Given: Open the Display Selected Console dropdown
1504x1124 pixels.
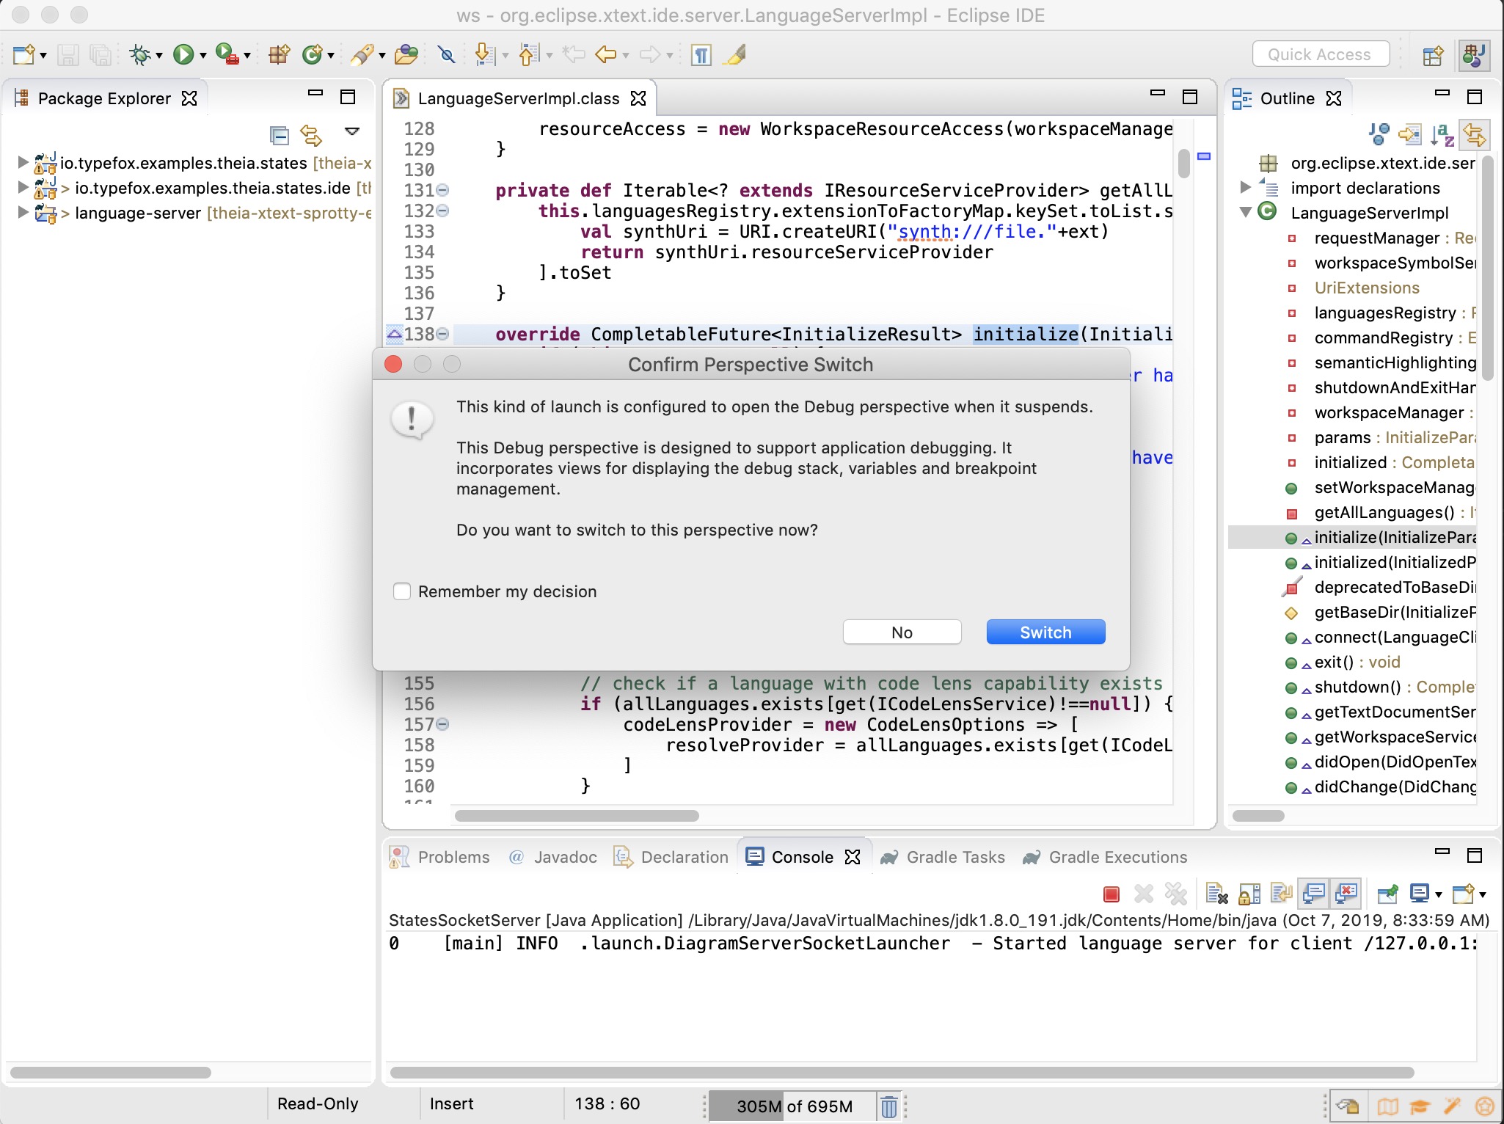Looking at the screenshot, I should tap(1438, 894).
